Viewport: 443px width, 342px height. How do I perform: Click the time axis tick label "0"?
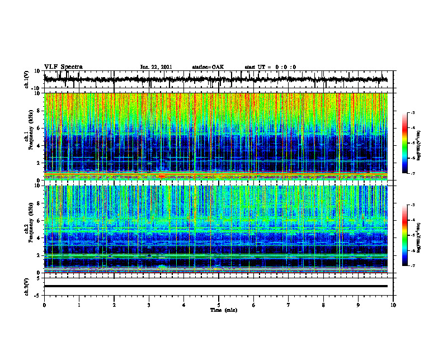click(44, 305)
